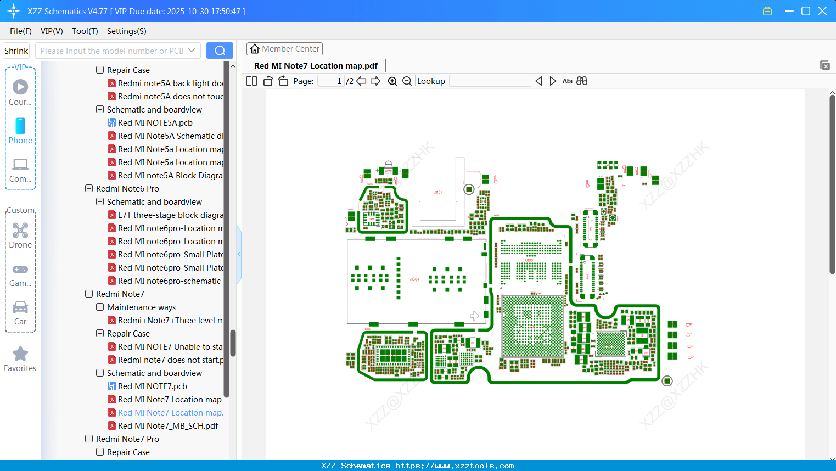Click the Page number field

(x=332, y=81)
